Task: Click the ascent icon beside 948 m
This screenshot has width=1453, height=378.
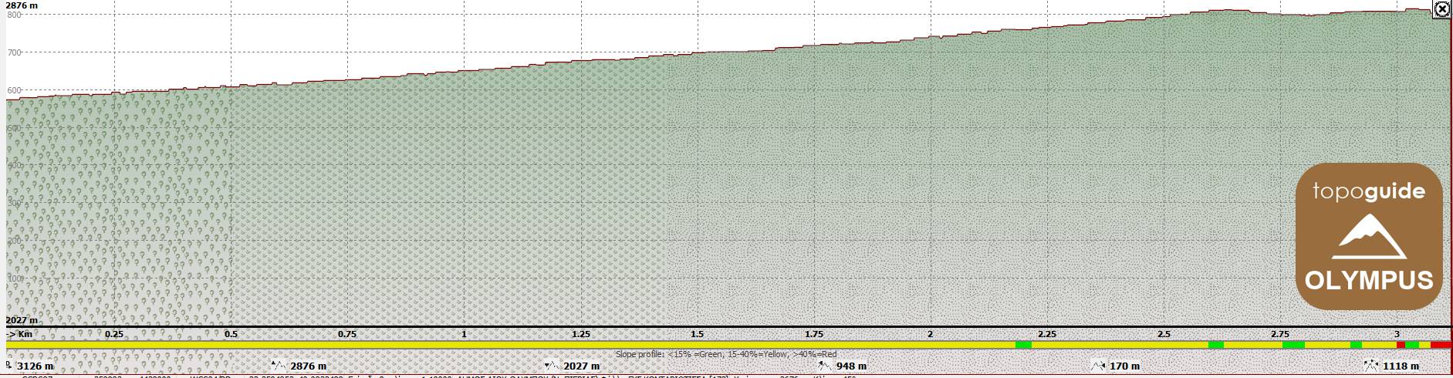Action: [825, 366]
